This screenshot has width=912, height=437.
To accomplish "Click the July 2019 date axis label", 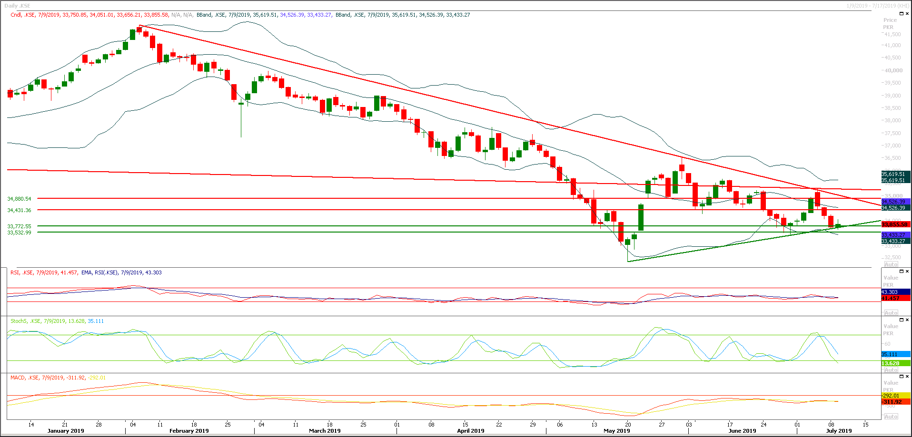I will click(x=838, y=431).
